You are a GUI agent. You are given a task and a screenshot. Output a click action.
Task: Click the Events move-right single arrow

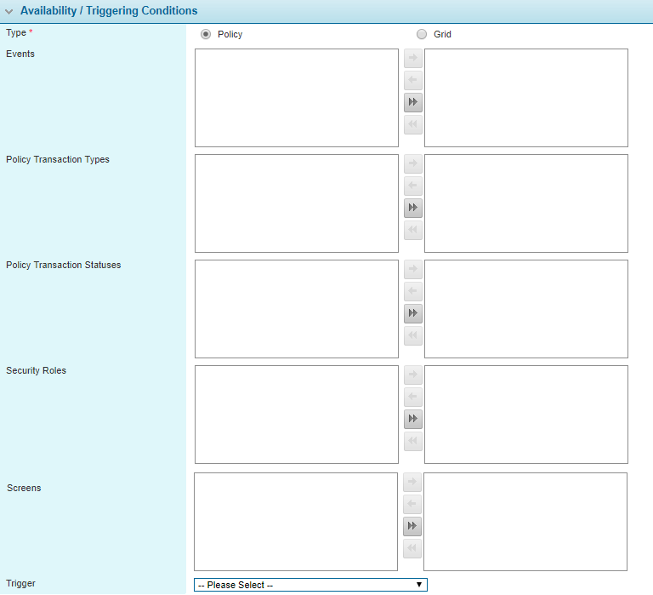(412, 59)
